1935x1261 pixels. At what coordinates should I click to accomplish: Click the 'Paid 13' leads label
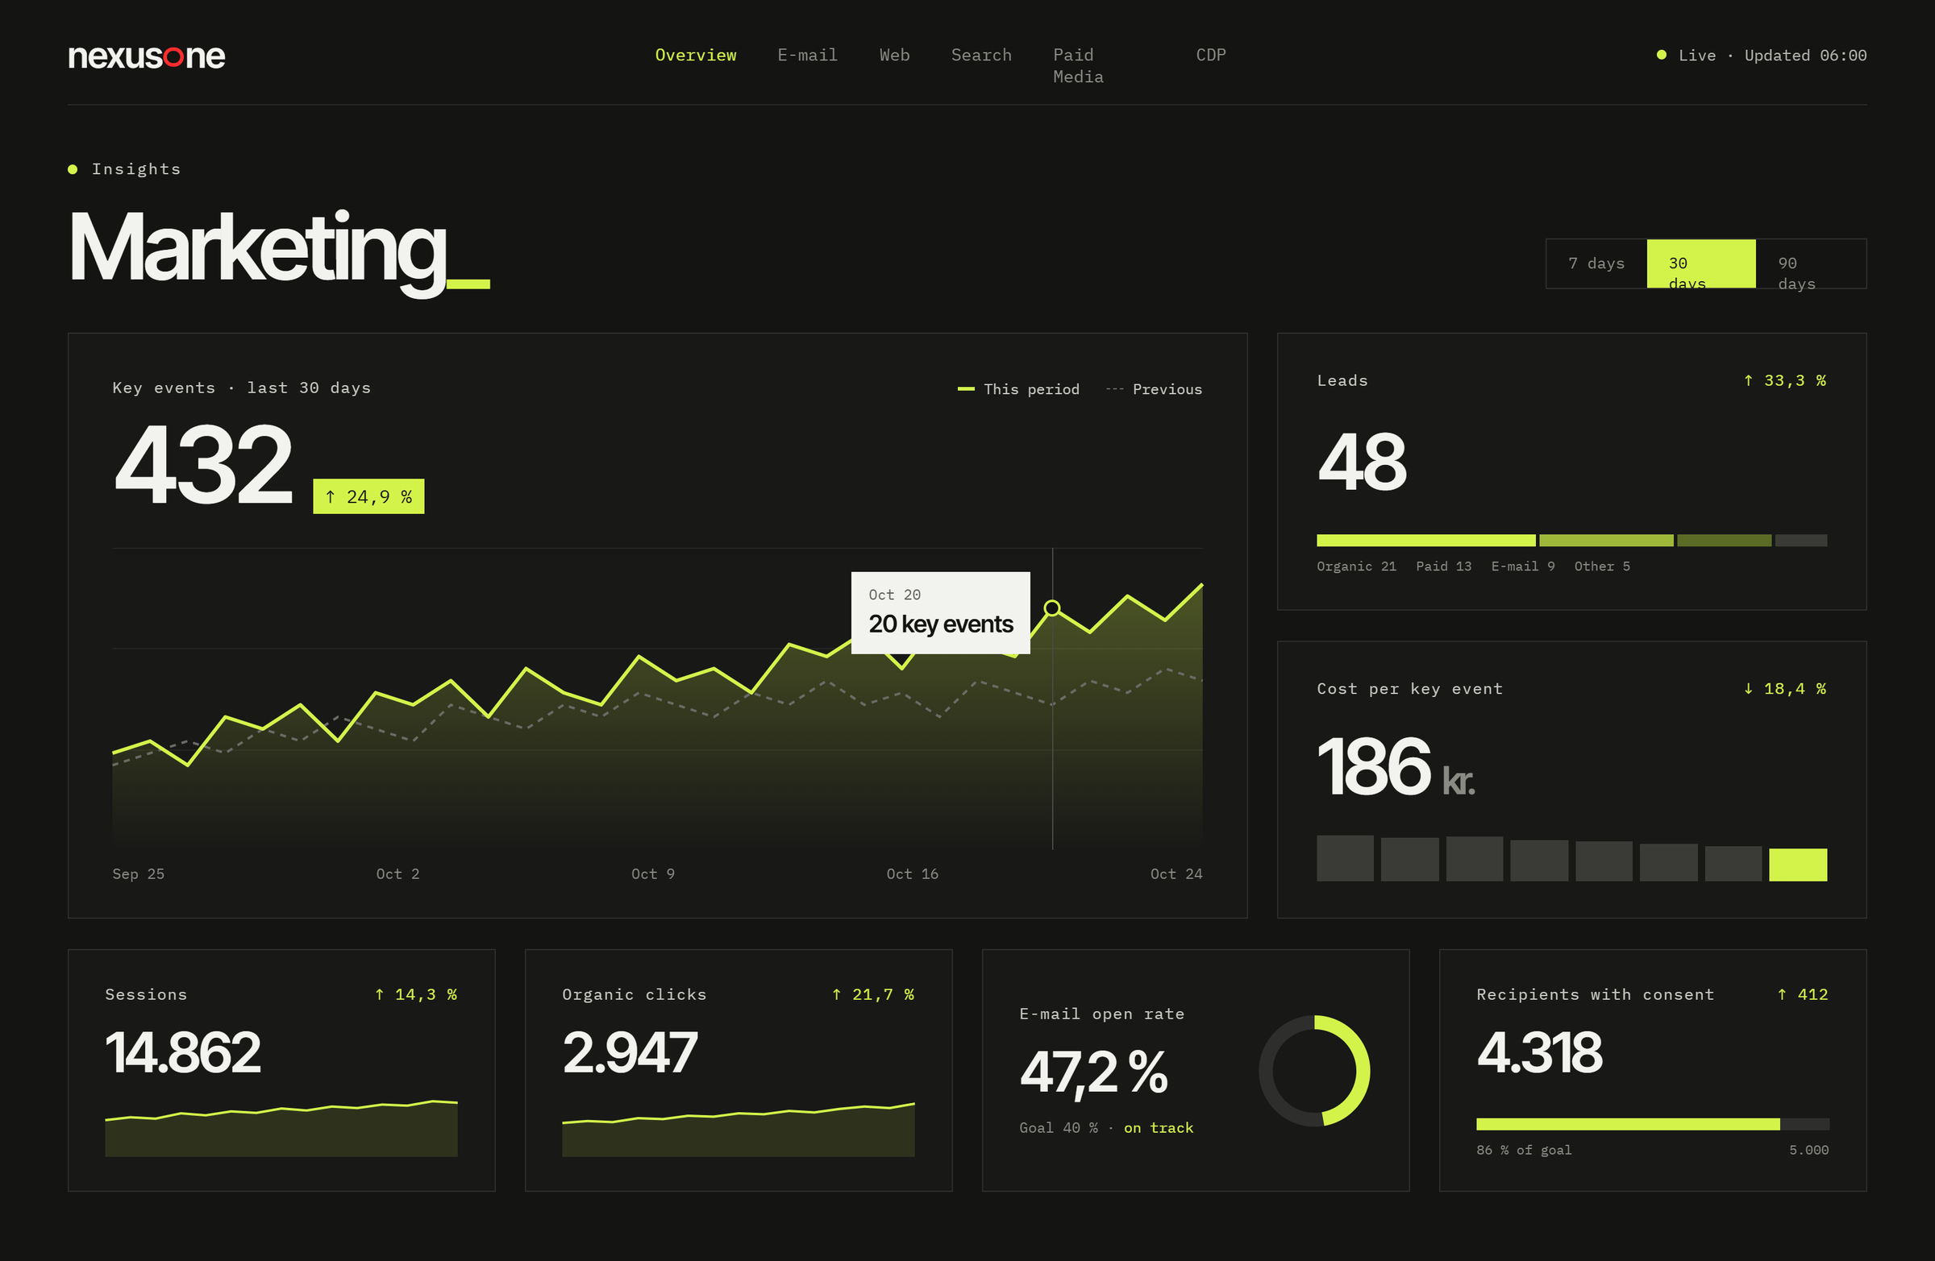1443,566
